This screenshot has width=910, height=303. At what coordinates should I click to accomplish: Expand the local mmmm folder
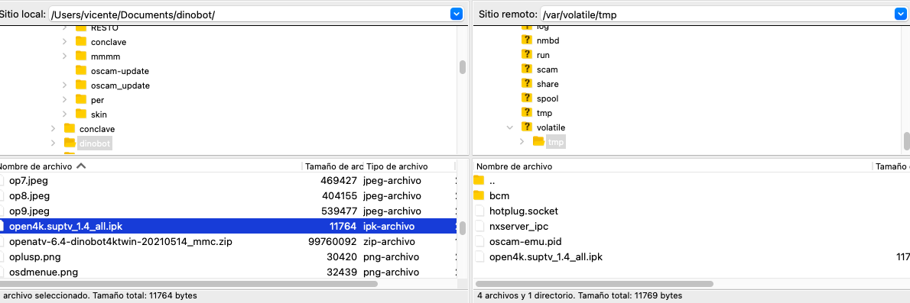[65, 56]
